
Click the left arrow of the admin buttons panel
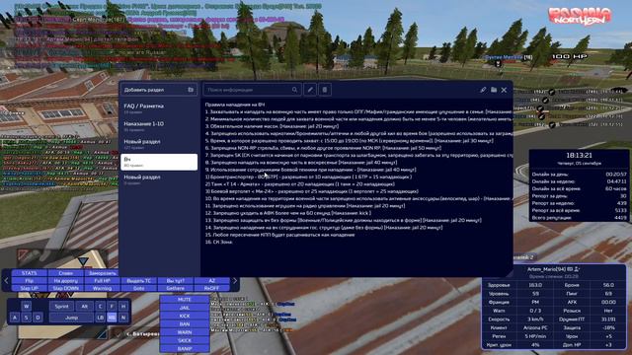coord(6,280)
